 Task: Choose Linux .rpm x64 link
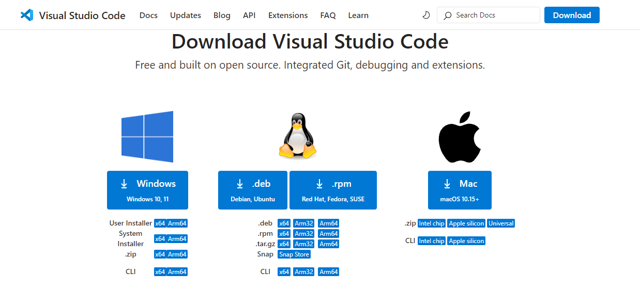pyautogui.click(x=284, y=234)
